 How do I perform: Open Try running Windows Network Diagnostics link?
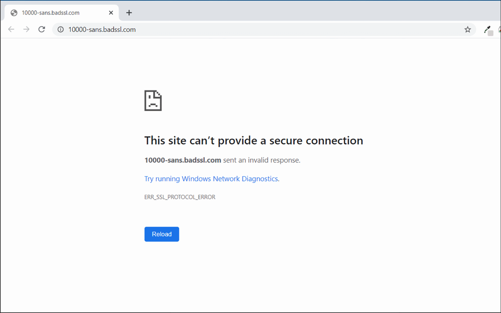211,178
